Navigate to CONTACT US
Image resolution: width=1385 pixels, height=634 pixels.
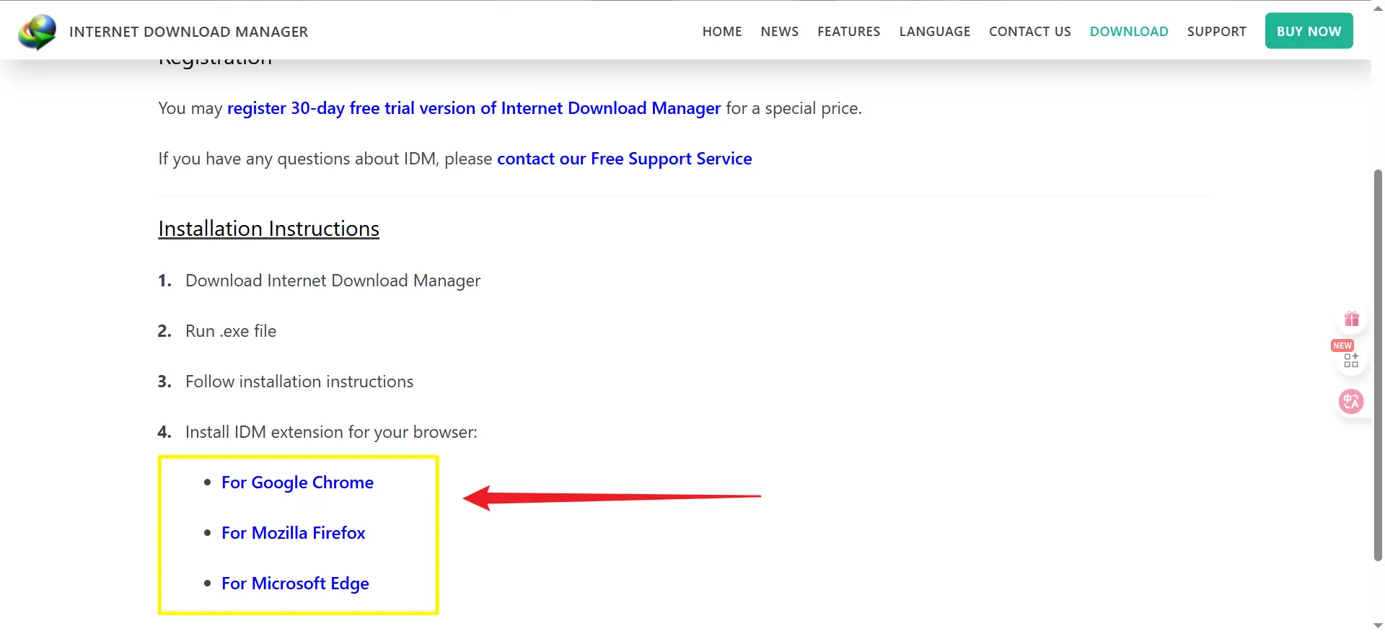click(1029, 32)
